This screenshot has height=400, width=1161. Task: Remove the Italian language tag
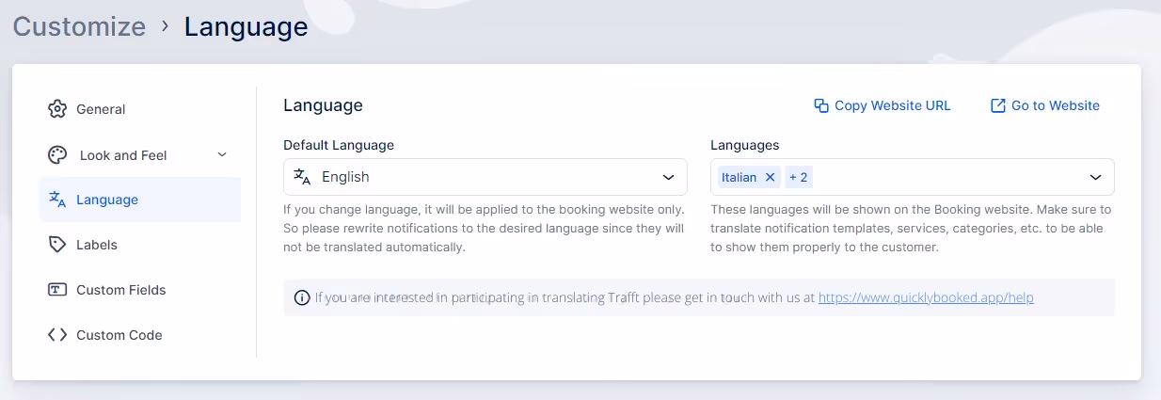[770, 177]
